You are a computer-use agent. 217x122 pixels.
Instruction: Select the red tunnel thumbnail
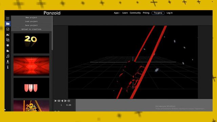[32, 66]
